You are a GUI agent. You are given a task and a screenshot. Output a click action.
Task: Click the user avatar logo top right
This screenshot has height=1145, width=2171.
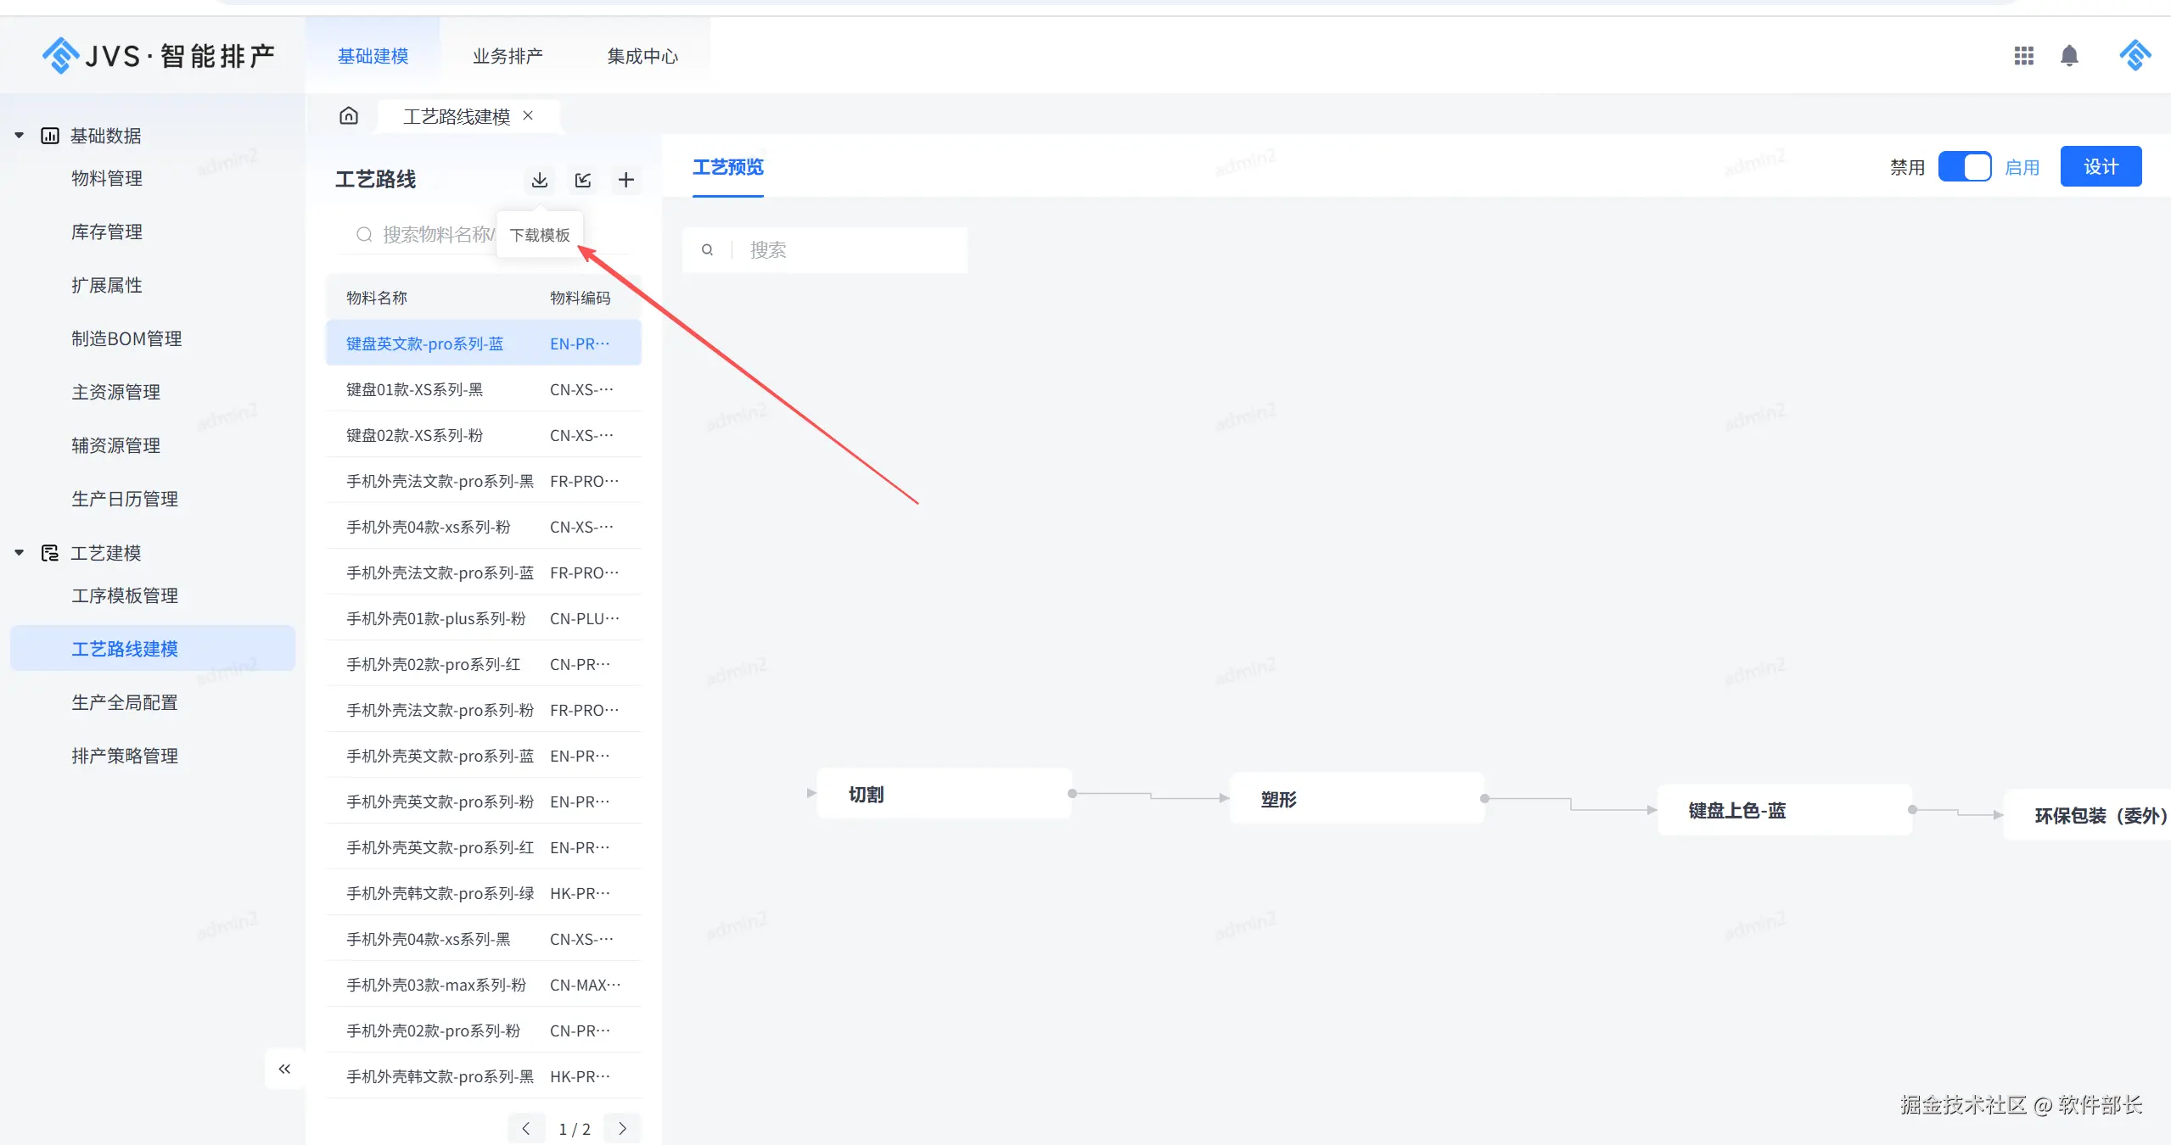point(2135,56)
